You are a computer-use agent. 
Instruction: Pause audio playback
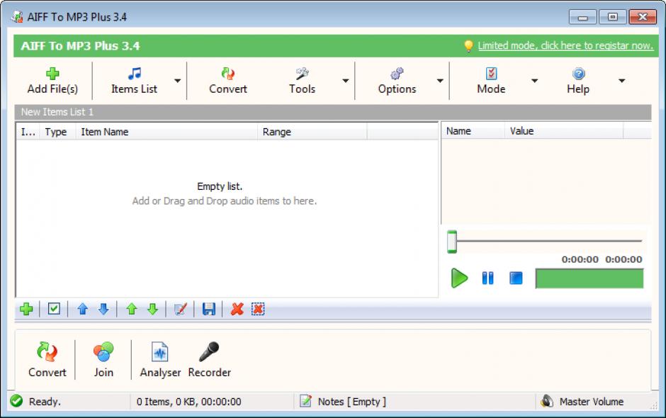(487, 278)
